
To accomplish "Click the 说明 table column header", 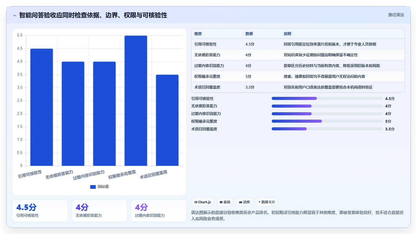I will pyautogui.click(x=287, y=34).
